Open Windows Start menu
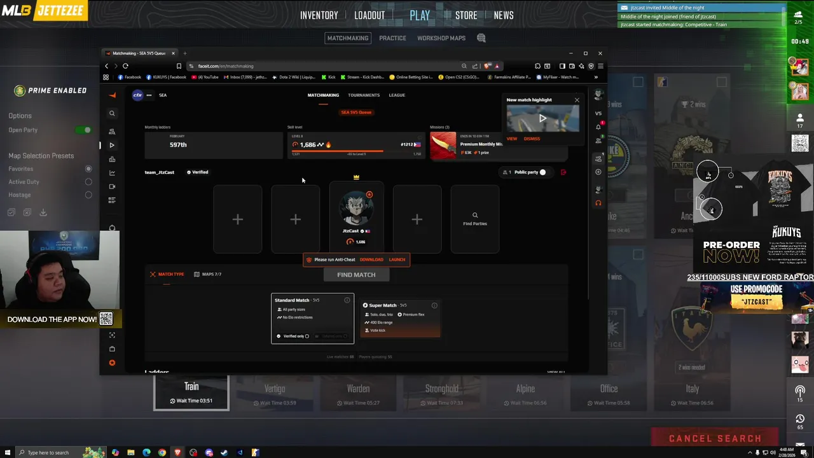814x458 pixels. click(x=7, y=453)
